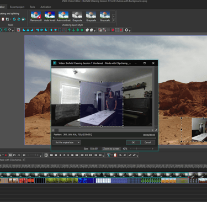Cancel the crop dialog

147,142
